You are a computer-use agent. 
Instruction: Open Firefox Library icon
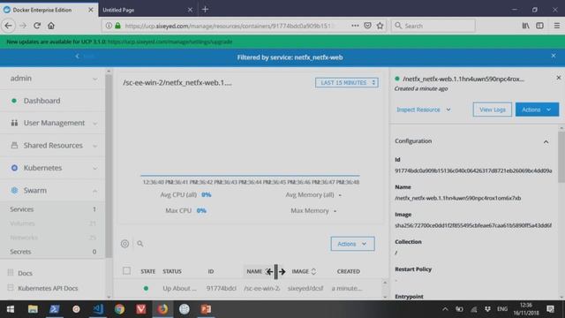(526, 26)
